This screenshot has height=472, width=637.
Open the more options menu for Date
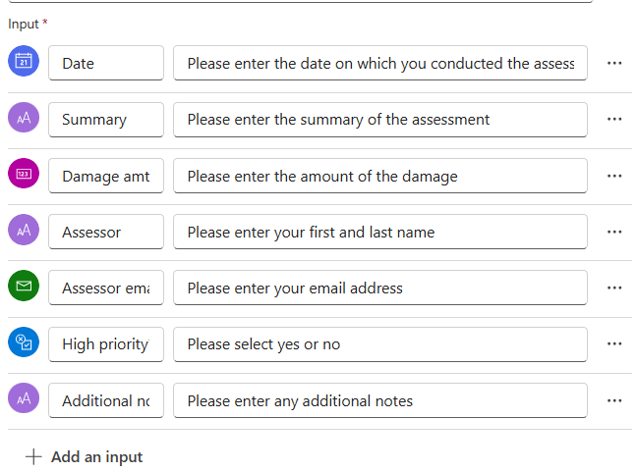pyautogui.click(x=614, y=63)
